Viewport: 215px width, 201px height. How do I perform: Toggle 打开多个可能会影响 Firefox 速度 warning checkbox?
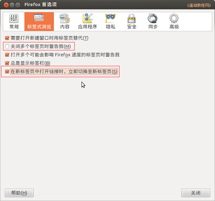pos(7,55)
